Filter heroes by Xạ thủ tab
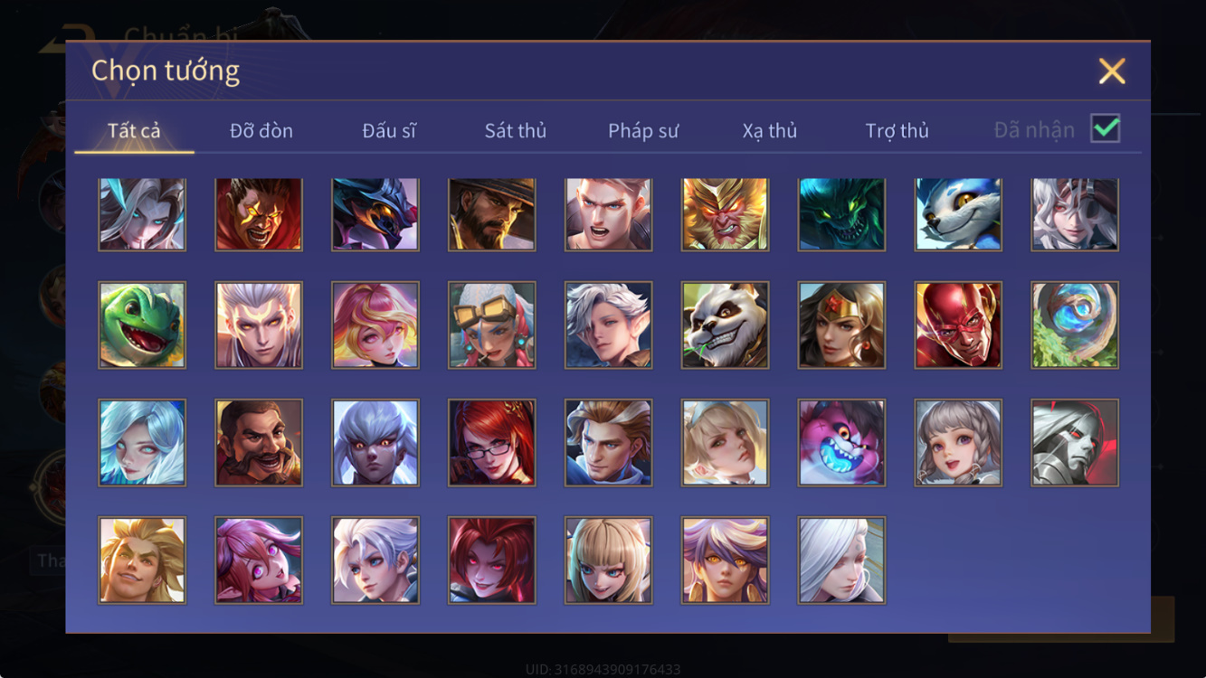The image size is (1206, 678). click(x=770, y=131)
